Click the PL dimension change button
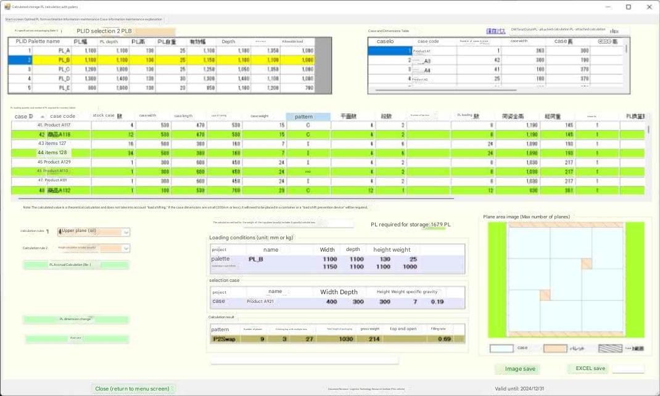The image size is (660, 396). coord(76,320)
